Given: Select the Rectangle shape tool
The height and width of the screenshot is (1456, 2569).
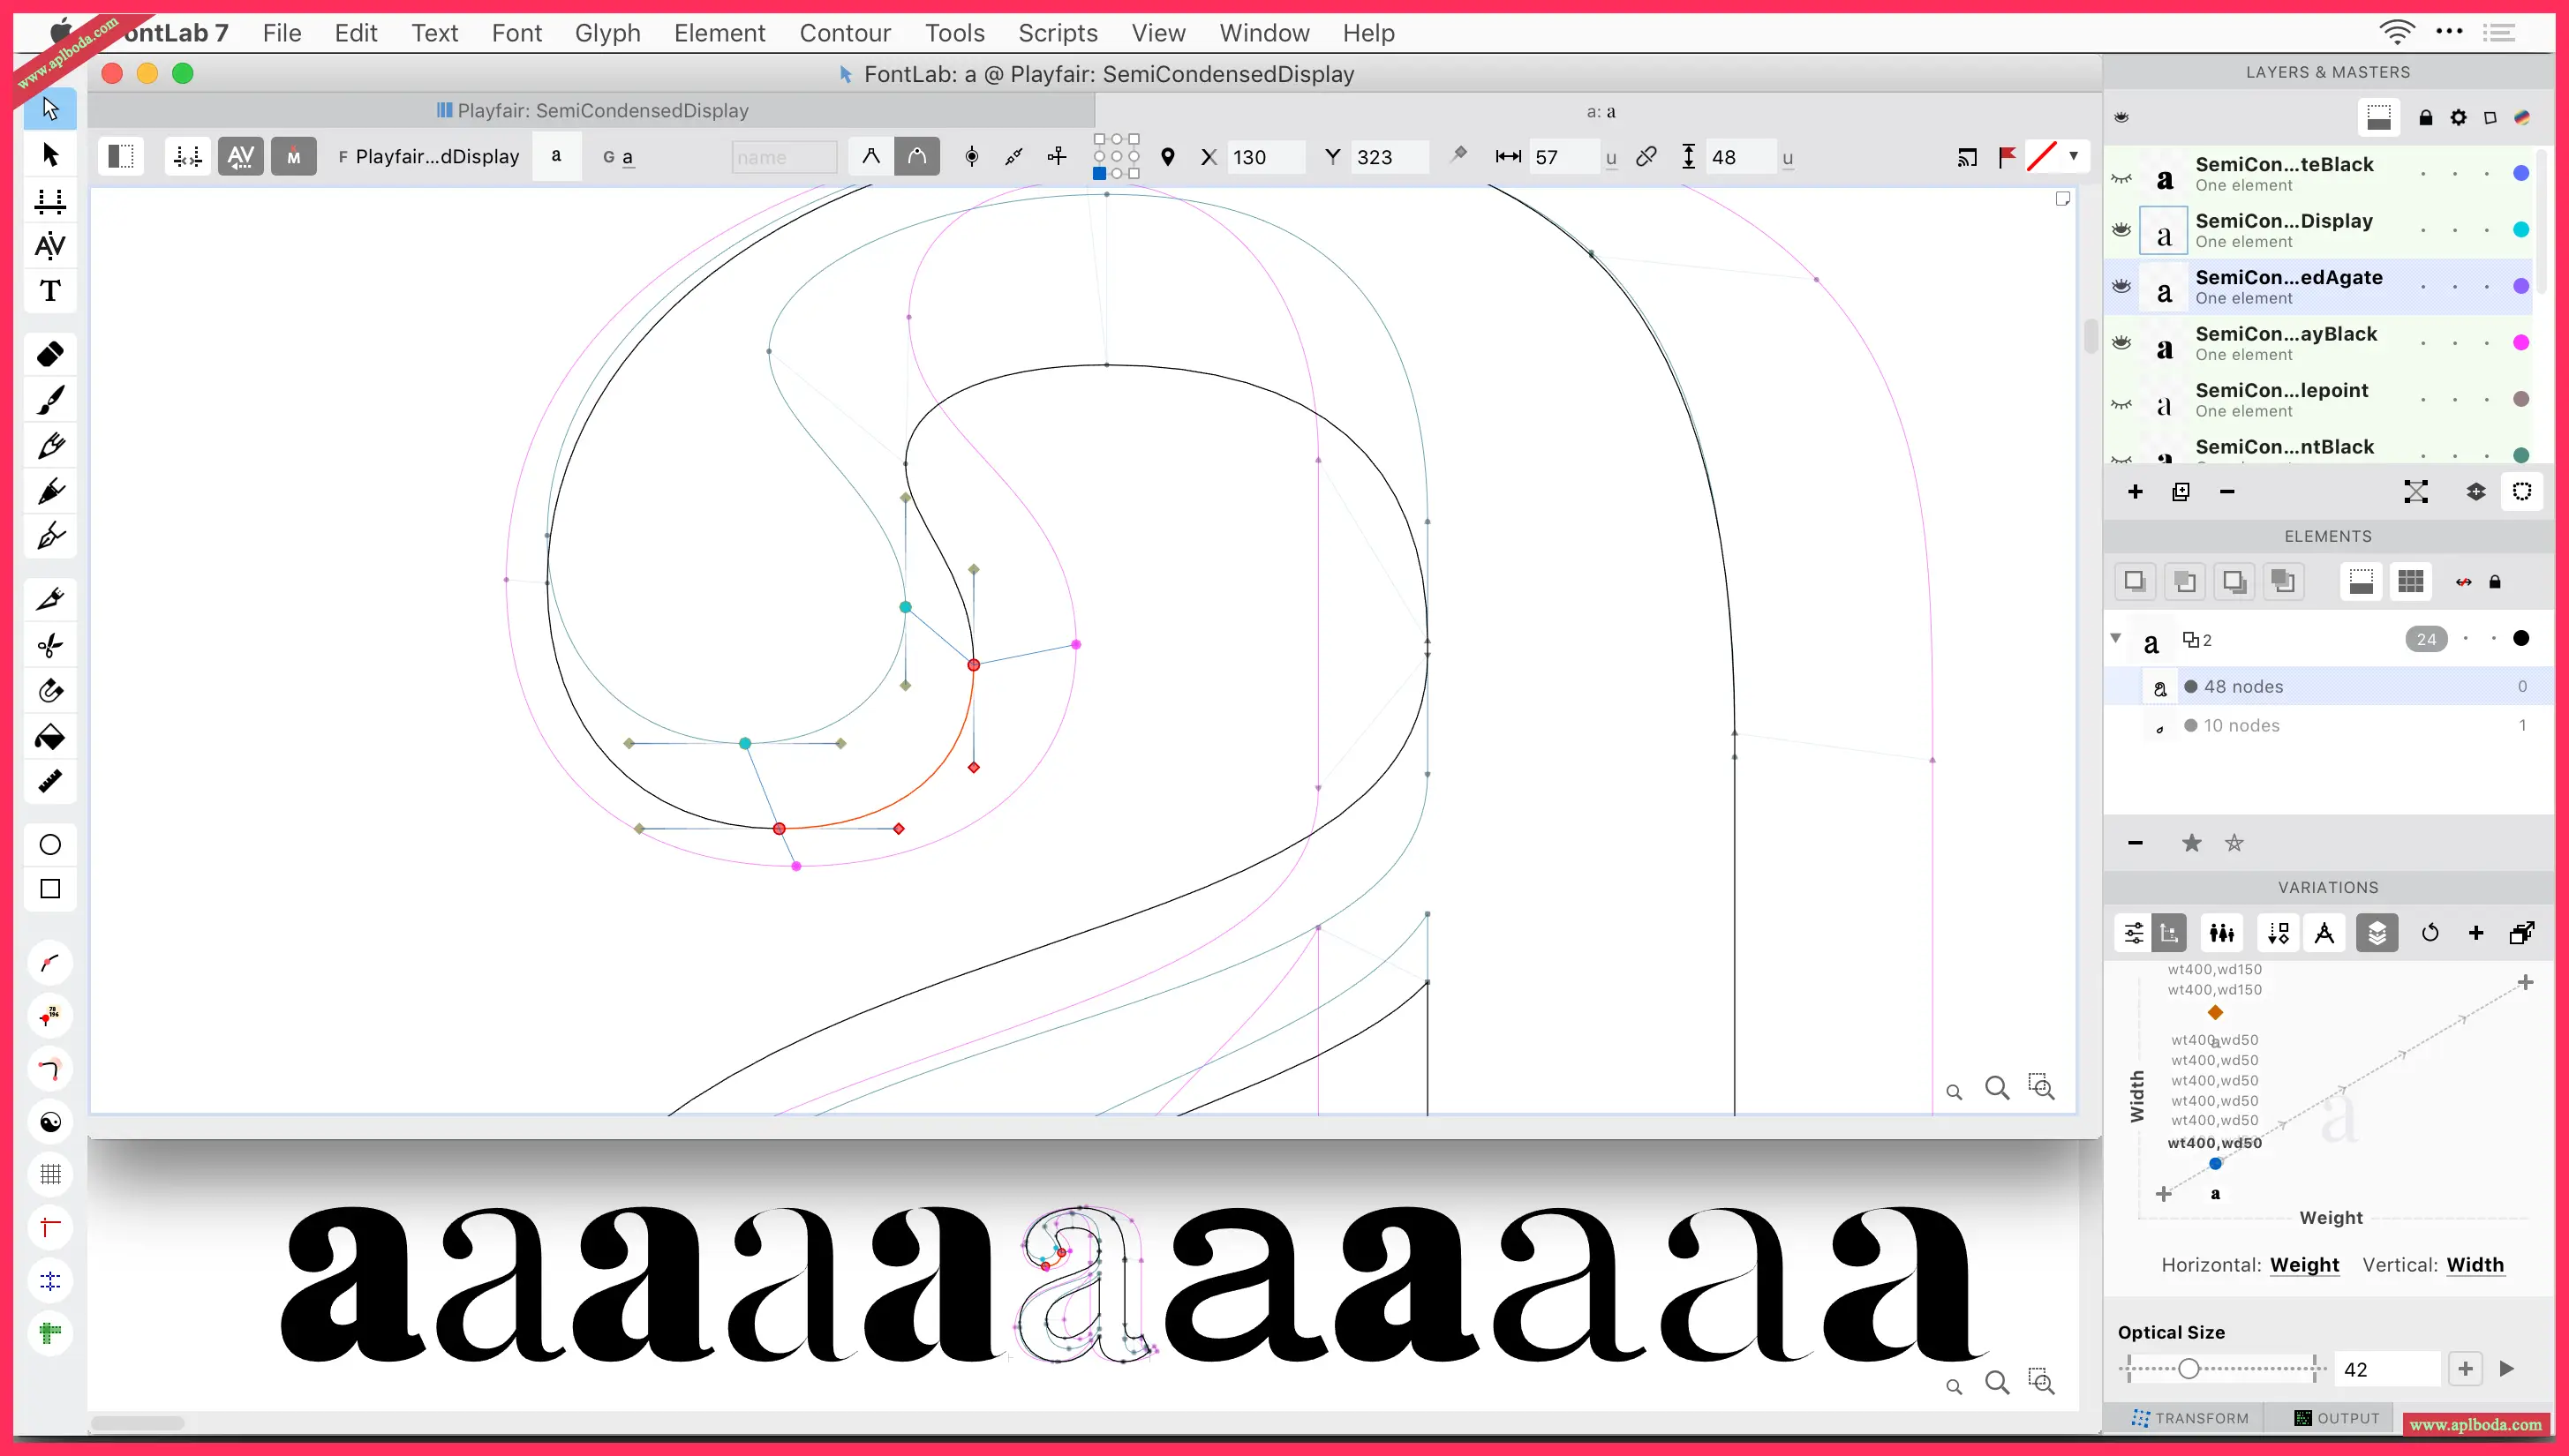Looking at the screenshot, I should point(50,889).
